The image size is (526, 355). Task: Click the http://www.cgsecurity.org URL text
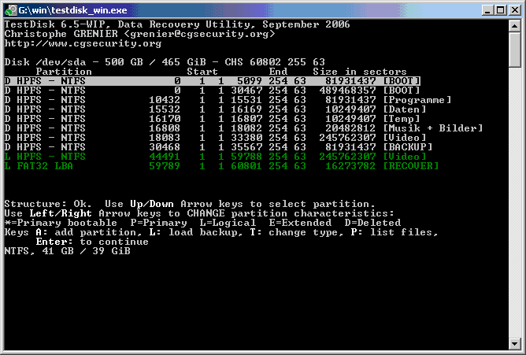point(83,43)
